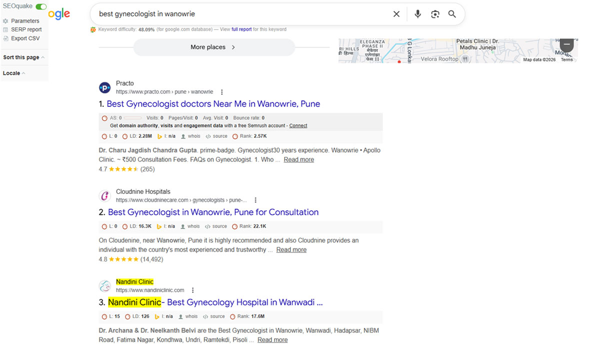The height and width of the screenshot is (349, 600).
Task: Click the Keyword difficulty 48.09% value
Action: tap(146, 29)
